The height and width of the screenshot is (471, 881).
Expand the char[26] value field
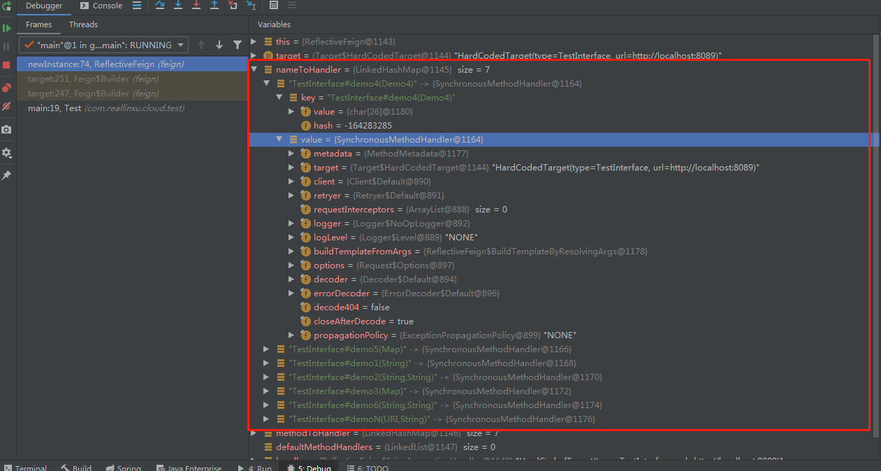[x=291, y=112]
